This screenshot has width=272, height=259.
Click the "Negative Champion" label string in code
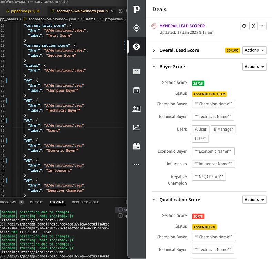pyautogui.click(x=65, y=191)
